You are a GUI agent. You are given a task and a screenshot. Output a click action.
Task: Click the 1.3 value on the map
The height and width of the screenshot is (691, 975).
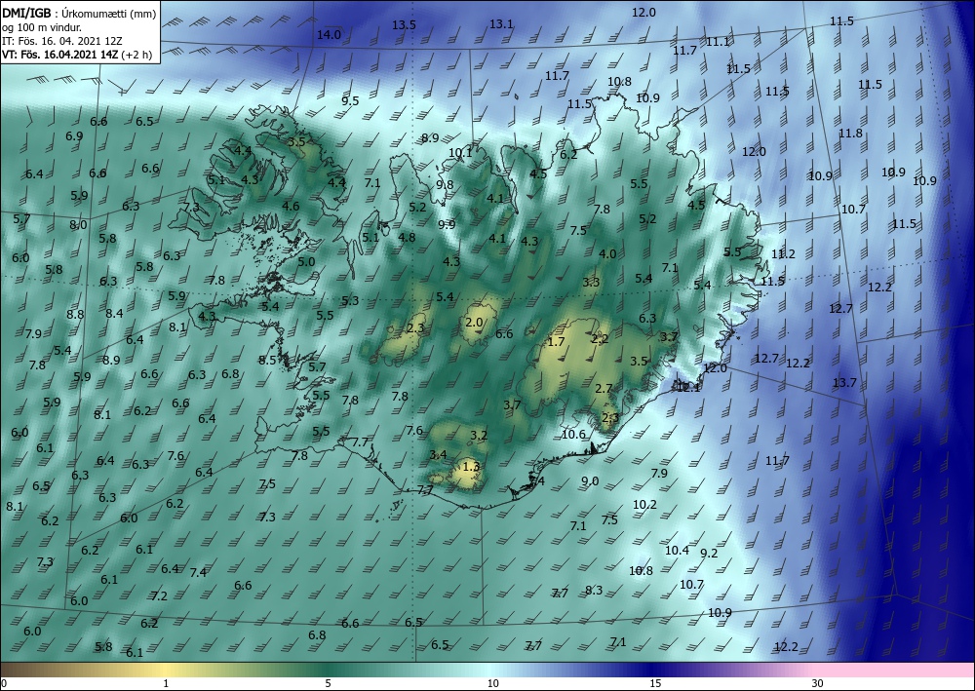tap(471, 466)
